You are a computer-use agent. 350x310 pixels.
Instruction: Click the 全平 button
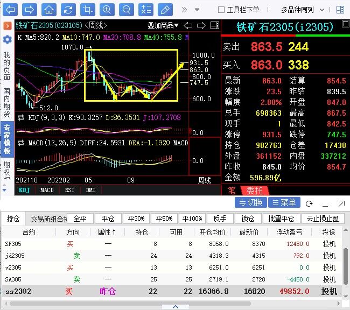point(80,219)
